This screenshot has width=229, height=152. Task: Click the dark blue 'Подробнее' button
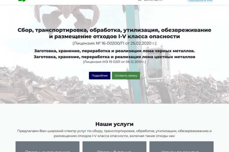(x=100, y=75)
